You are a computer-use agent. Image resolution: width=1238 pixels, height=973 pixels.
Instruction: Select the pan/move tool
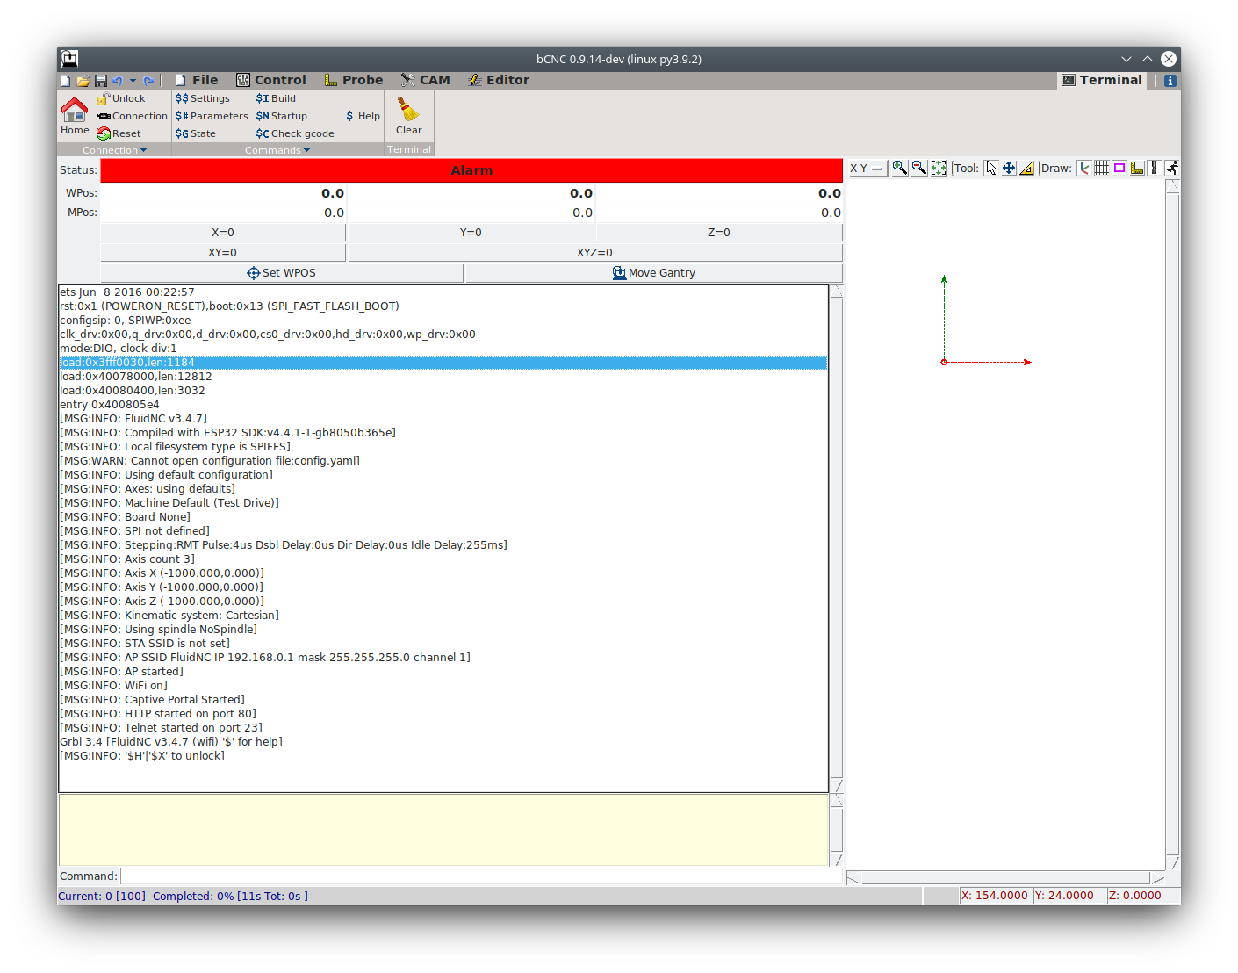coord(1009,168)
